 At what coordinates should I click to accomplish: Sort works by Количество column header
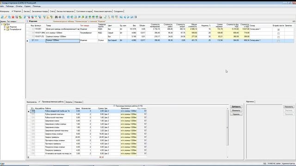(x=86, y=109)
